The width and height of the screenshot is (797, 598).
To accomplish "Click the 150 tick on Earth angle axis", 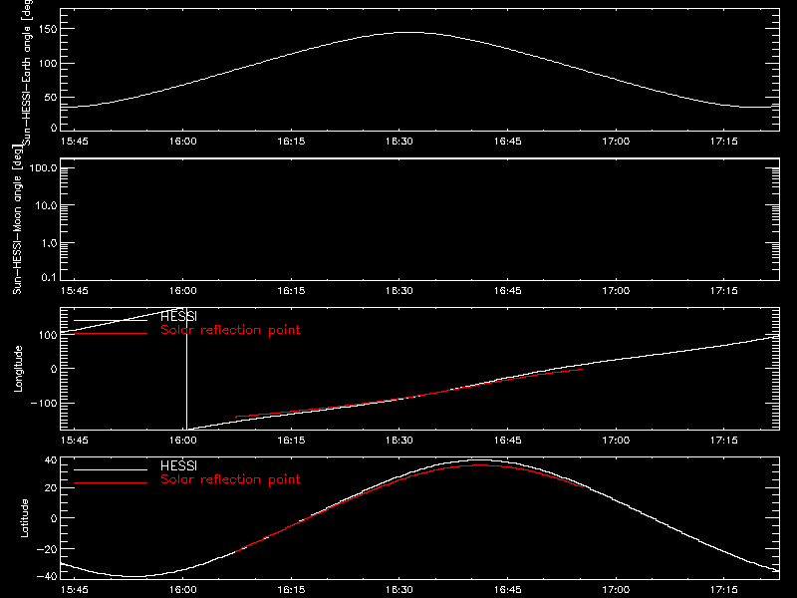I will point(48,30).
